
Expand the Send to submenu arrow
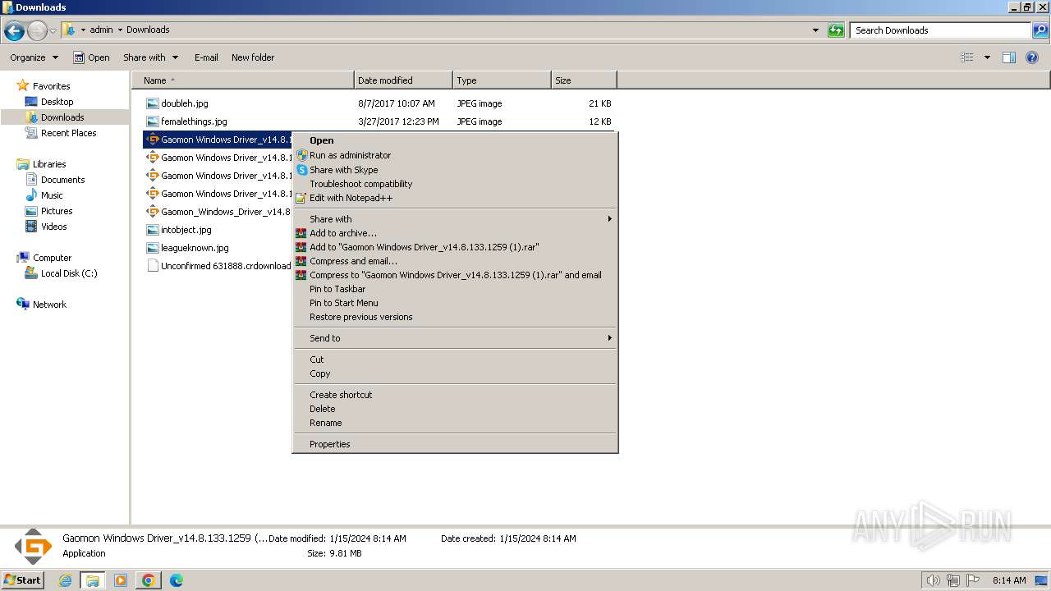[x=609, y=338]
